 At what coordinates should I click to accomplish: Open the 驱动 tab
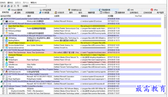point(80,13)
